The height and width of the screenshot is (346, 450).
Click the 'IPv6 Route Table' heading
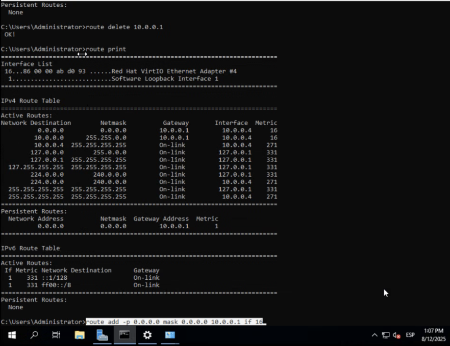pos(31,248)
